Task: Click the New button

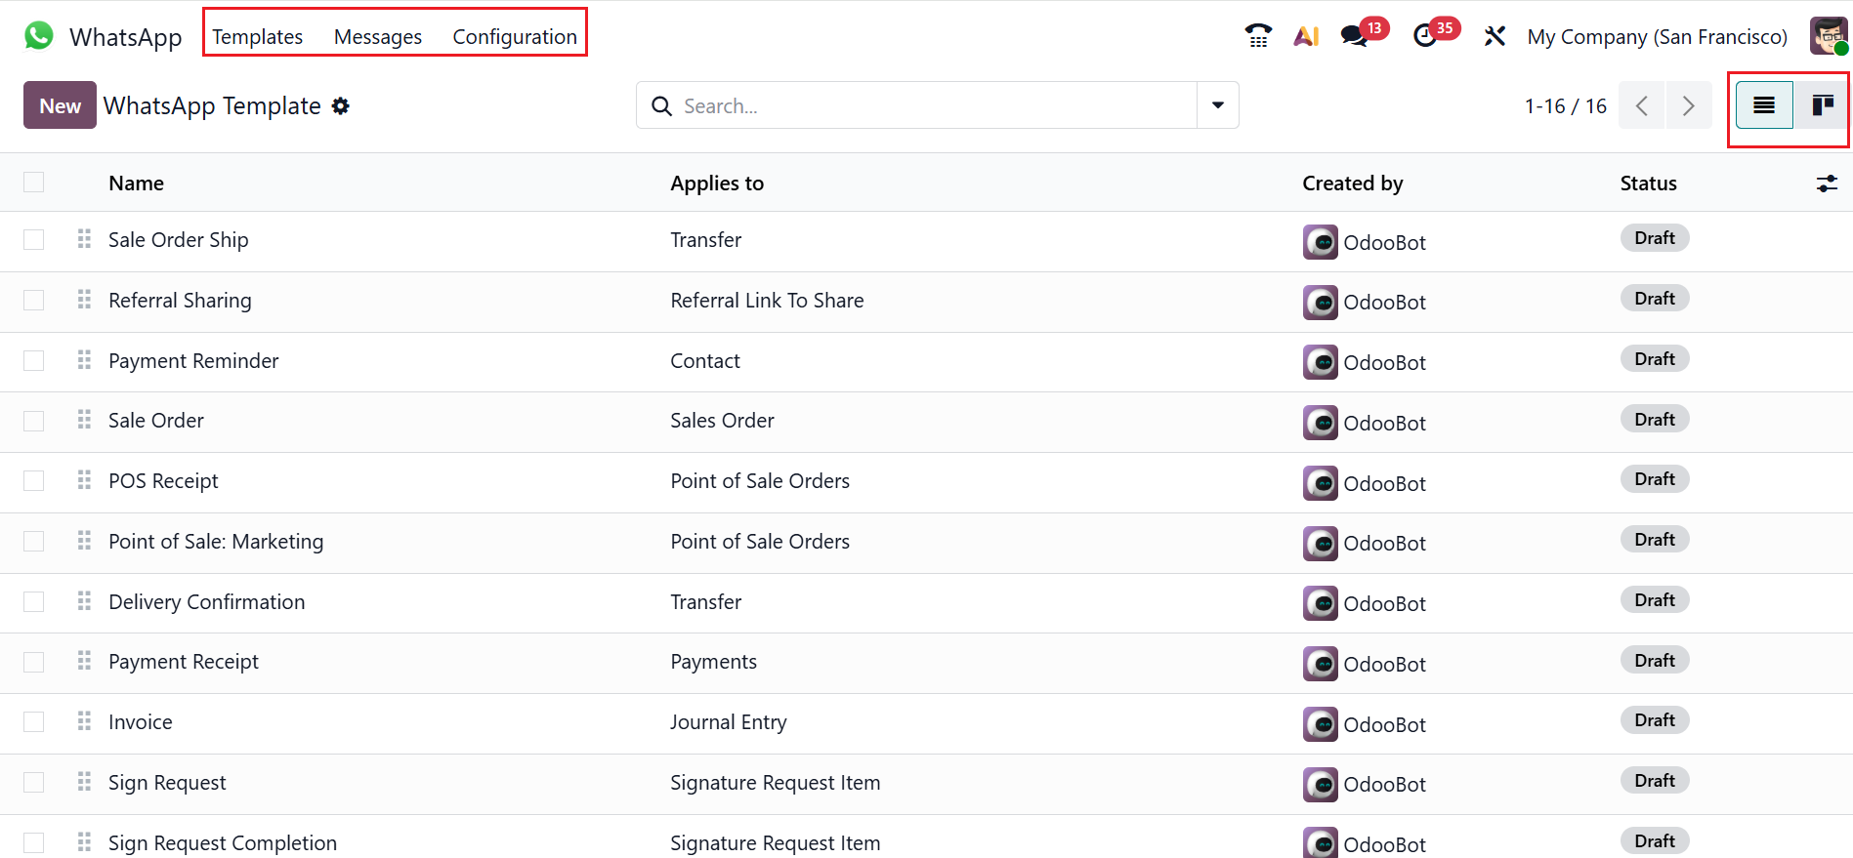Action: [x=60, y=105]
